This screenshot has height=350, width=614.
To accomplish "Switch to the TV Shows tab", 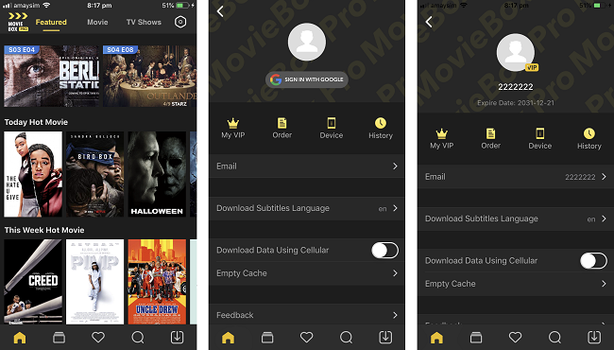I will click(144, 23).
